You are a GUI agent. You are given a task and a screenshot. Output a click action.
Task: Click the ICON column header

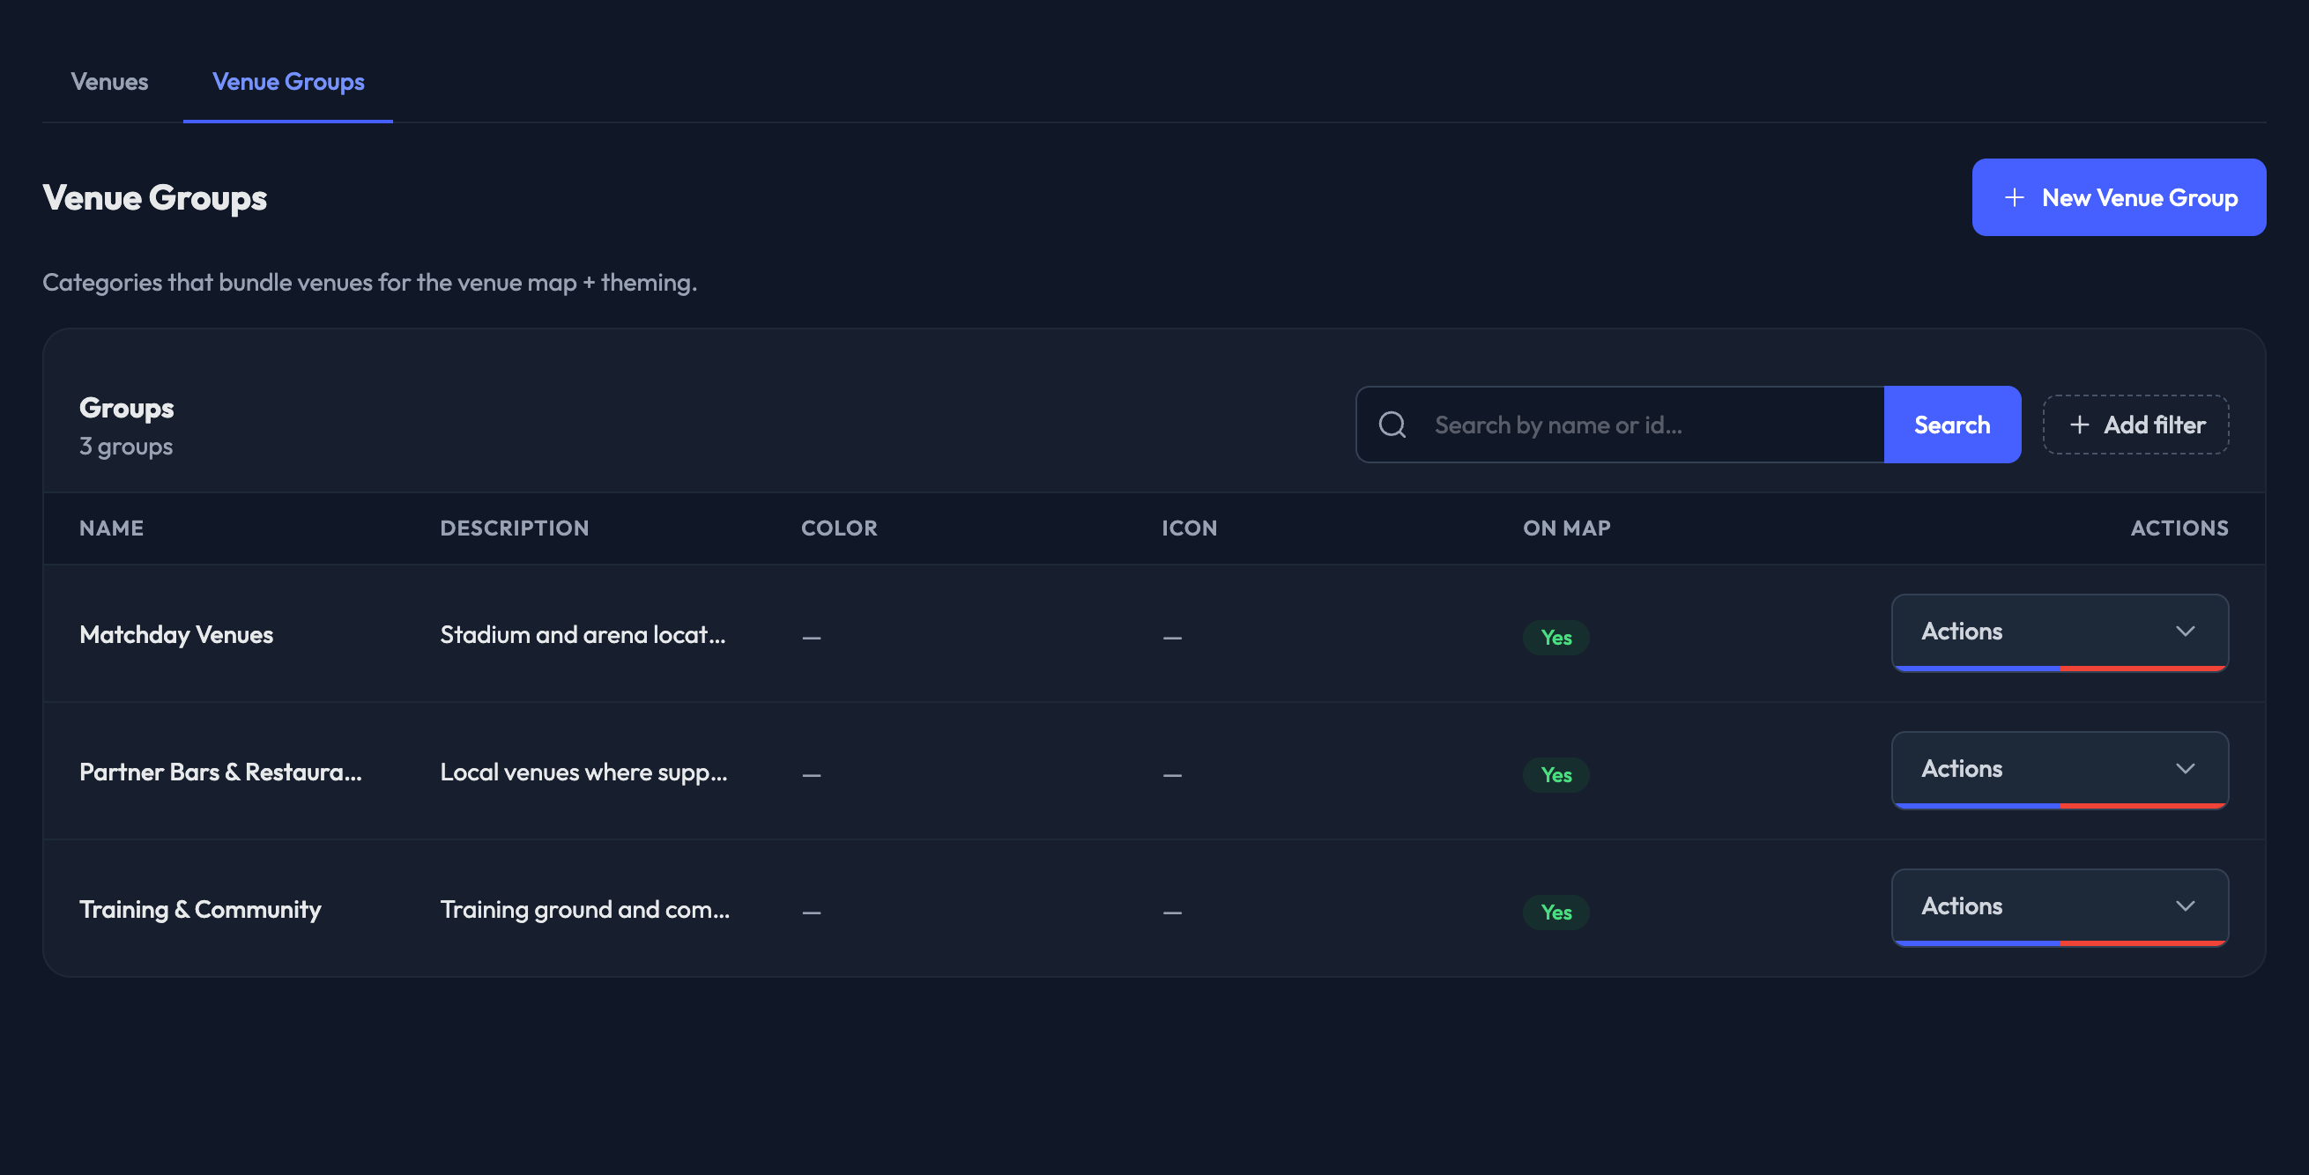coord(1190,528)
